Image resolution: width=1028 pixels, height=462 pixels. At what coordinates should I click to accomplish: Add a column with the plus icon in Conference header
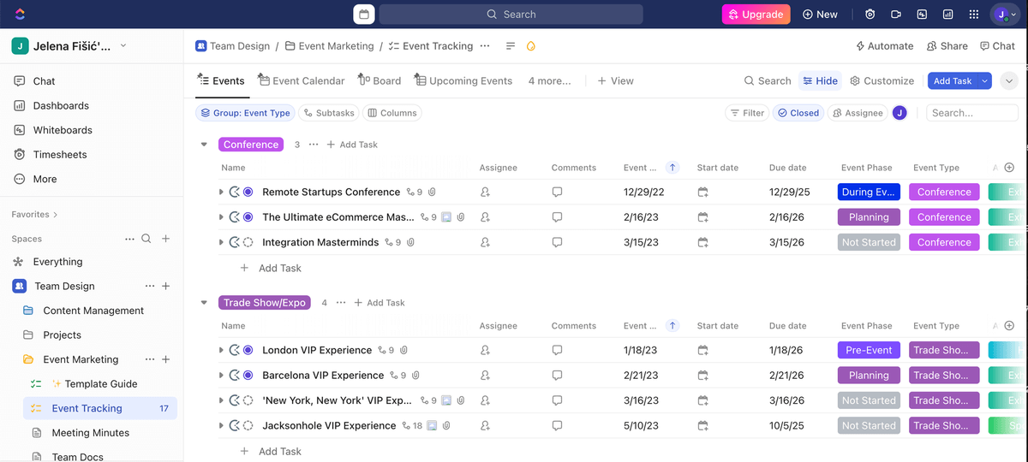tap(1009, 168)
